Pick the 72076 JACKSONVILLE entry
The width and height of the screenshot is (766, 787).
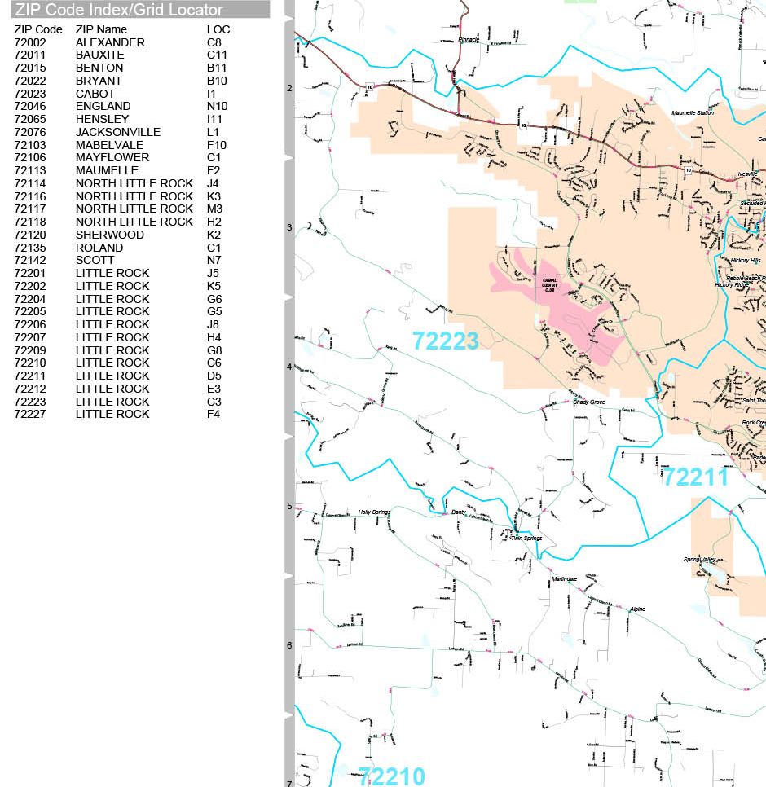(121, 132)
